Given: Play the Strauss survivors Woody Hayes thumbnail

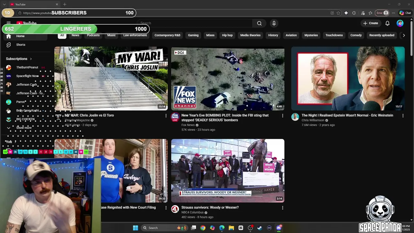Looking at the screenshot, I should pyautogui.click(x=228, y=171).
